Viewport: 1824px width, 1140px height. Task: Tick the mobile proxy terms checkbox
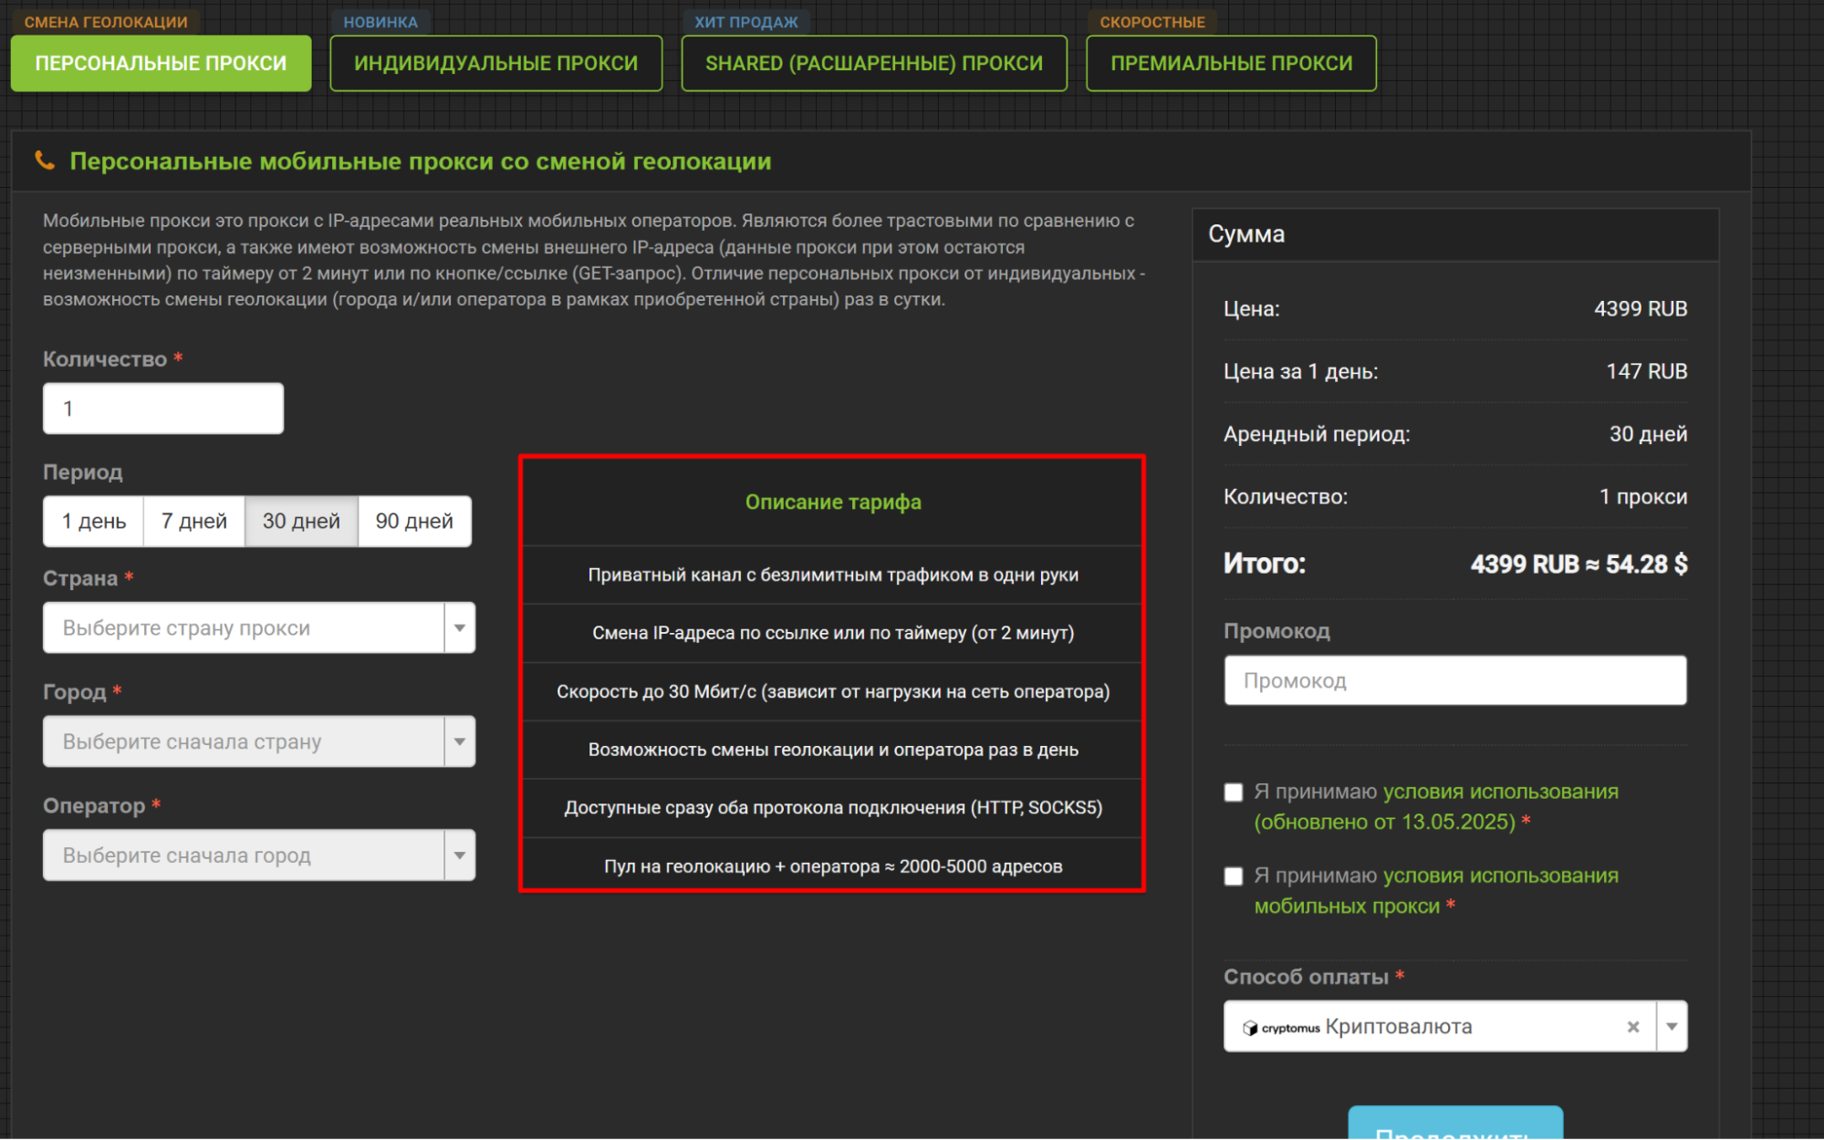pyautogui.click(x=1233, y=876)
